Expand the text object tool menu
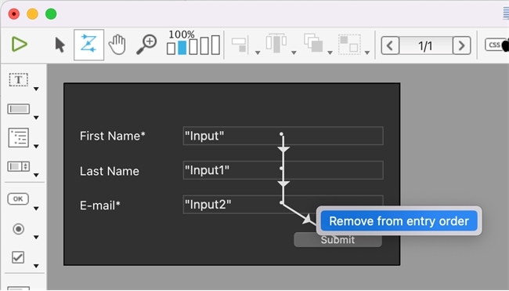509x291 pixels. click(36, 89)
